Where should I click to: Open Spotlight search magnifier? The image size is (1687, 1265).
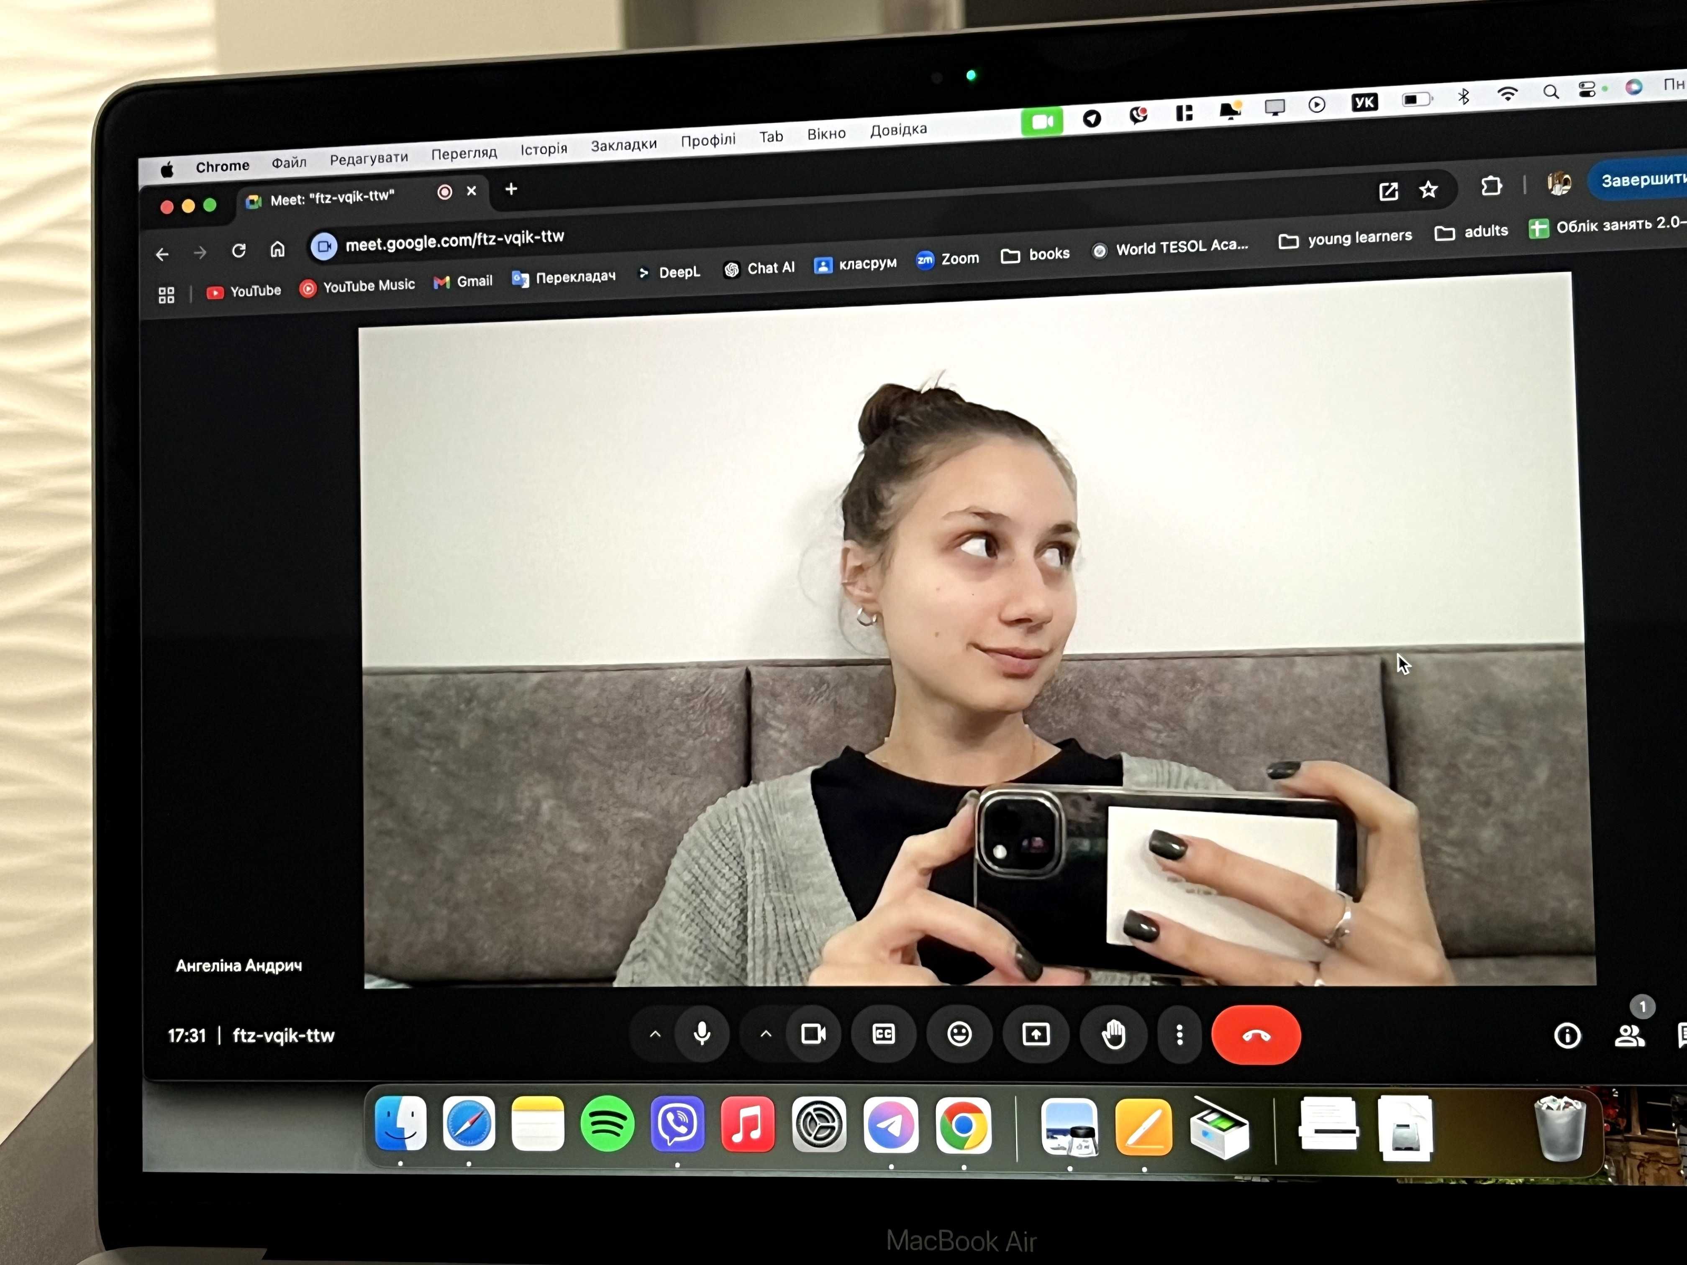(x=1551, y=92)
